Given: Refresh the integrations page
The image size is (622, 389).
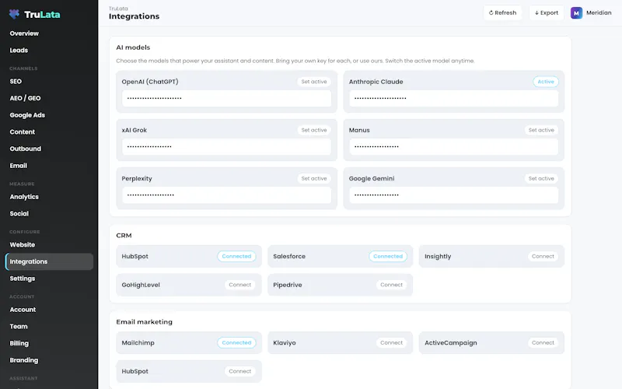Looking at the screenshot, I should click(x=502, y=12).
